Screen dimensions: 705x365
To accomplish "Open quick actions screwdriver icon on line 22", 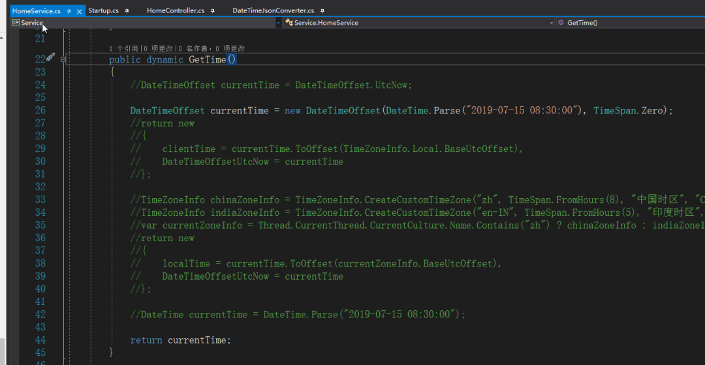I will pos(50,58).
